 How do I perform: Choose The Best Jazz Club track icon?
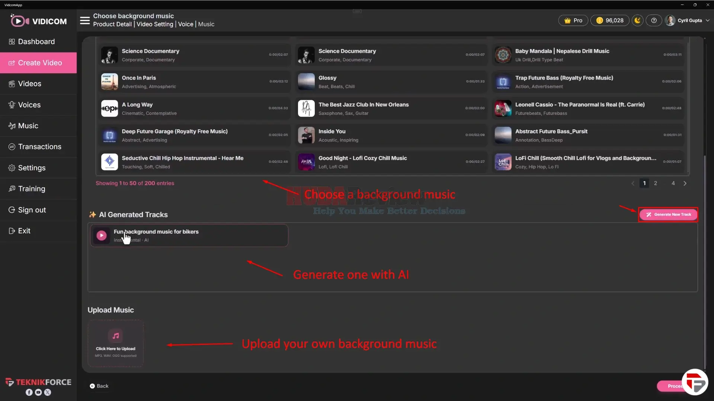point(306,109)
